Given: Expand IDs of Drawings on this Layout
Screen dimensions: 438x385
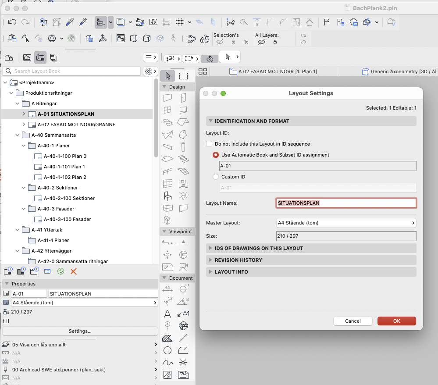Looking at the screenshot, I should [259, 248].
